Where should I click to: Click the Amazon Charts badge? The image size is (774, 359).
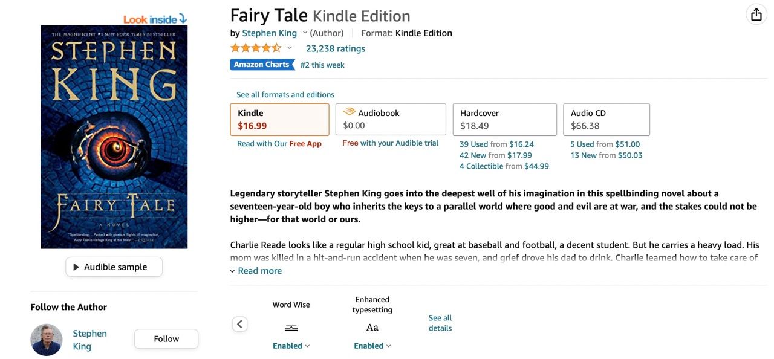tap(262, 65)
